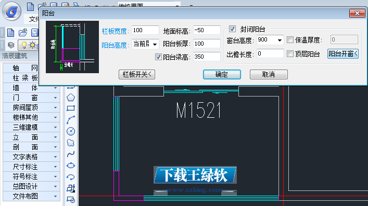368x206 pixels.
Task: Open the 文件布图 sidebar menu item
Action: tap(31, 196)
